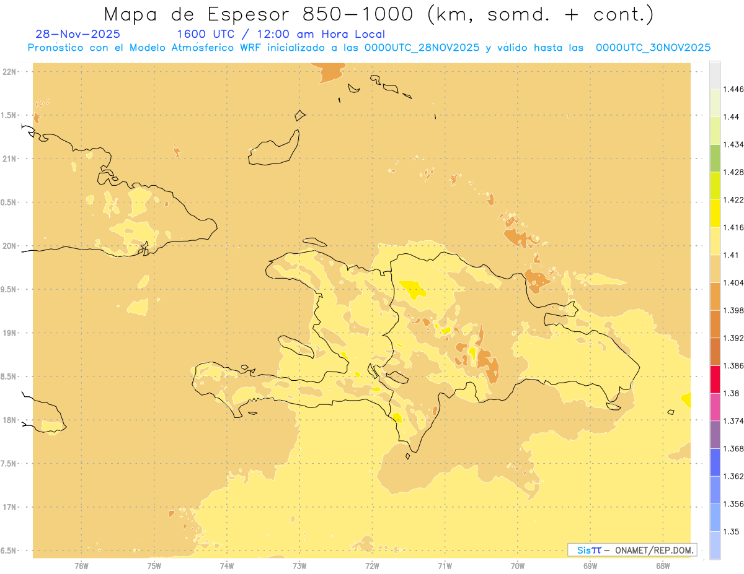This screenshot has height=574, width=744.
Task: Click the longitude label "68W"
Action: pyautogui.click(x=663, y=565)
